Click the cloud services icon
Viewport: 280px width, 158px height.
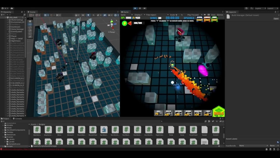coord(12,8)
